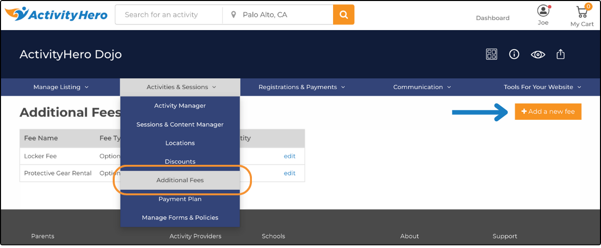Click the ActivityHero Dojo title
Screen dimensions: 601x248
coord(71,54)
